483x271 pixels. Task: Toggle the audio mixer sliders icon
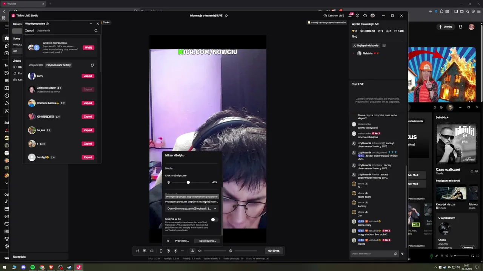click(x=192, y=251)
